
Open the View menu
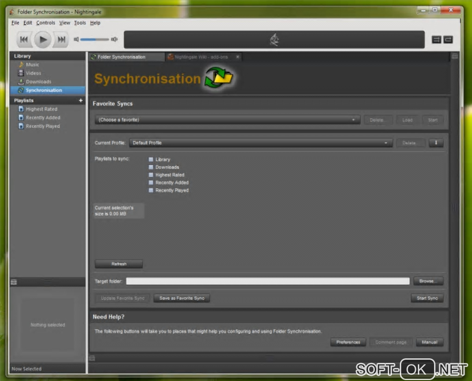[64, 23]
